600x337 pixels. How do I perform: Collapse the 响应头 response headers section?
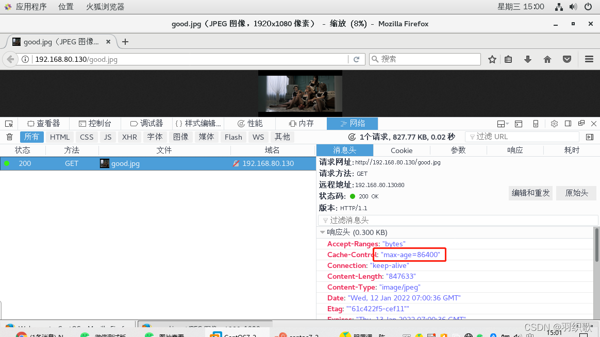tap(323, 232)
